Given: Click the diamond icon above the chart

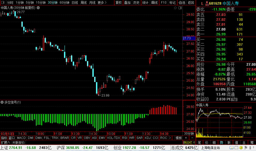Looking at the screenshot, I should pos(175,8).
